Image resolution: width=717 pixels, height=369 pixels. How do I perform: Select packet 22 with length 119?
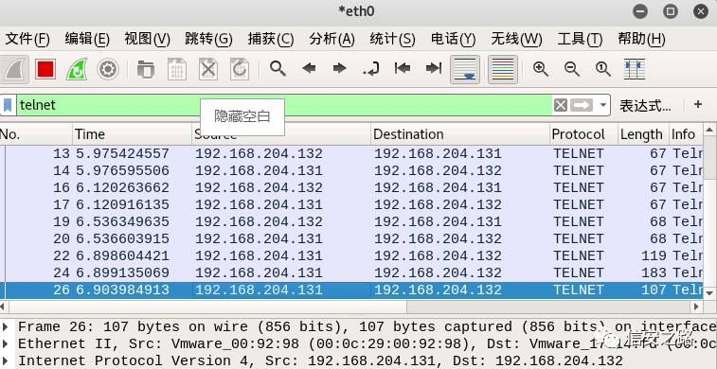[x=351, y=255]
